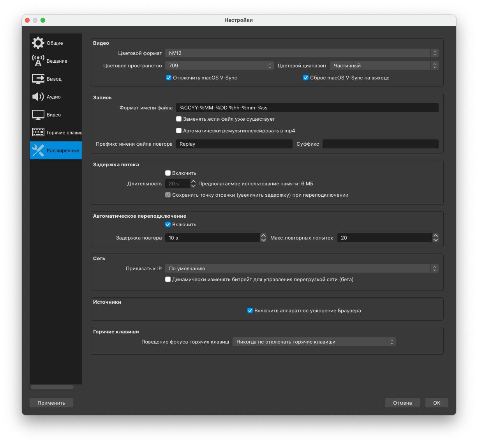Click the Суффикс input field
The width and height of the screenshot is (478, 444).
381,144
